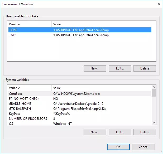Click the TEMP value %USERPROFILE%\AppData\Local\Temp
The image size is (163, 154).
point(81,30)
